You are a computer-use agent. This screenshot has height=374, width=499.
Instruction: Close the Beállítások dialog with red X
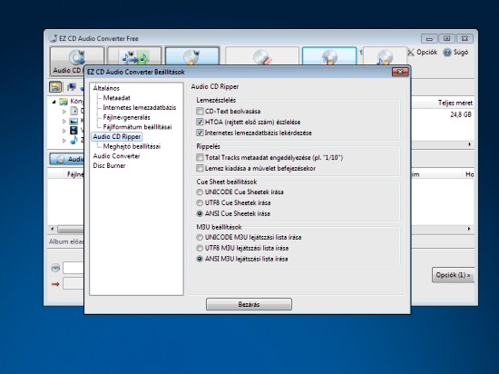click(x=400, y=72)
